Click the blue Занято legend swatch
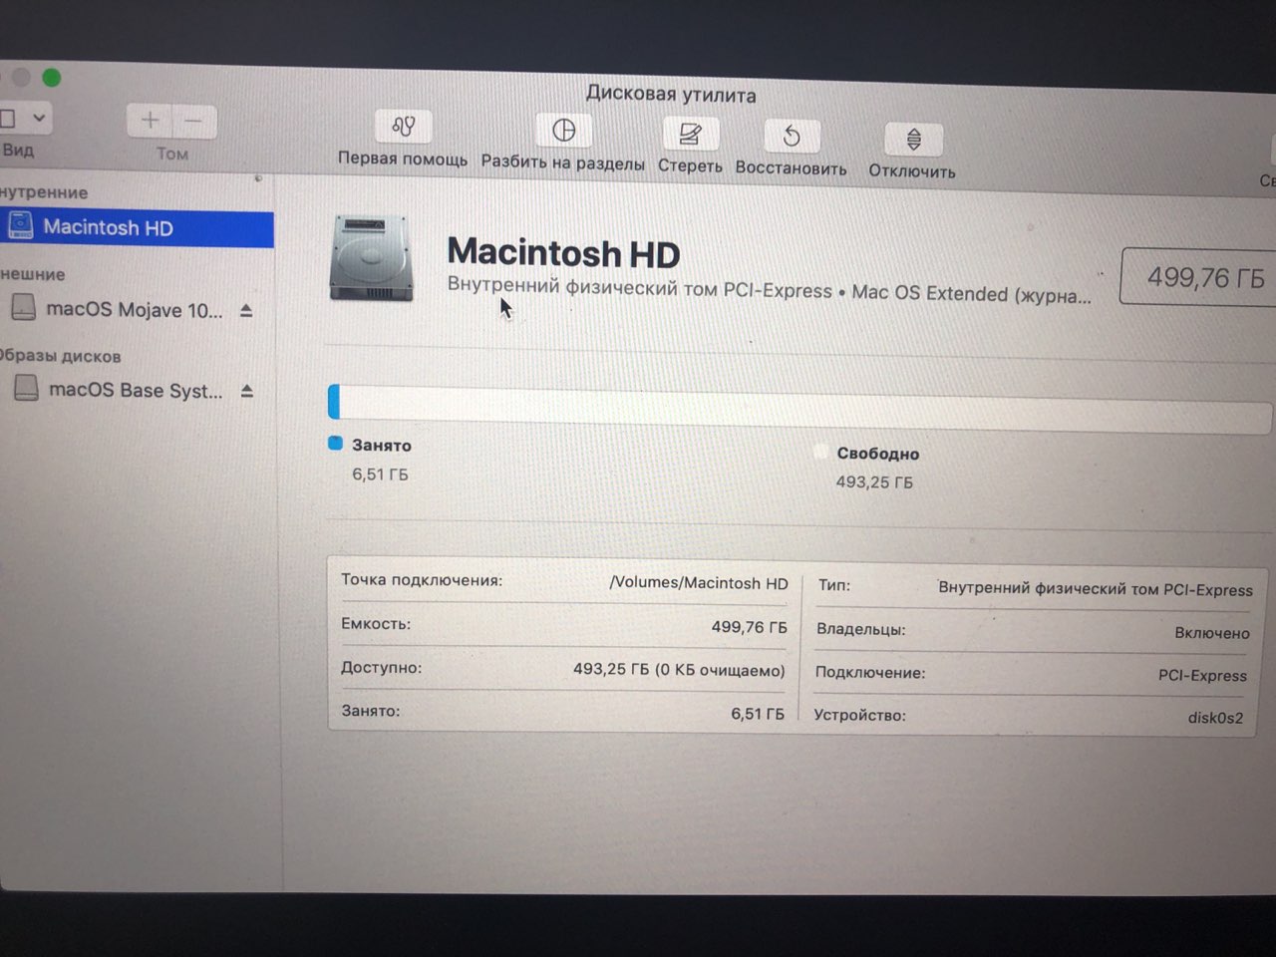 [x=335, y=444]
